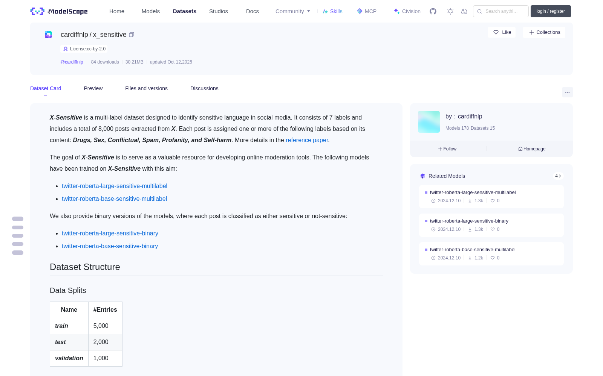Switch to the Preview tab
Image resolution: width=603 pixels, height=376 pixels.
tap(93, 88)
